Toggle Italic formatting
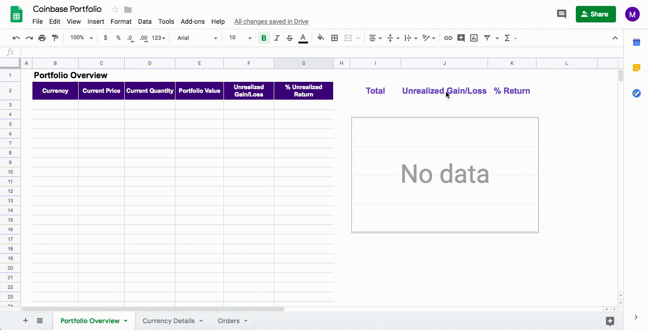The width and height of the screenshot is (648, 330). tap(277, 38)
